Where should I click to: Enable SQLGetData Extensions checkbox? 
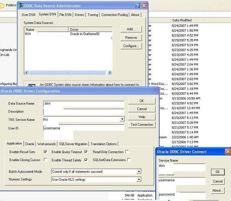click(x=129, y=160)
